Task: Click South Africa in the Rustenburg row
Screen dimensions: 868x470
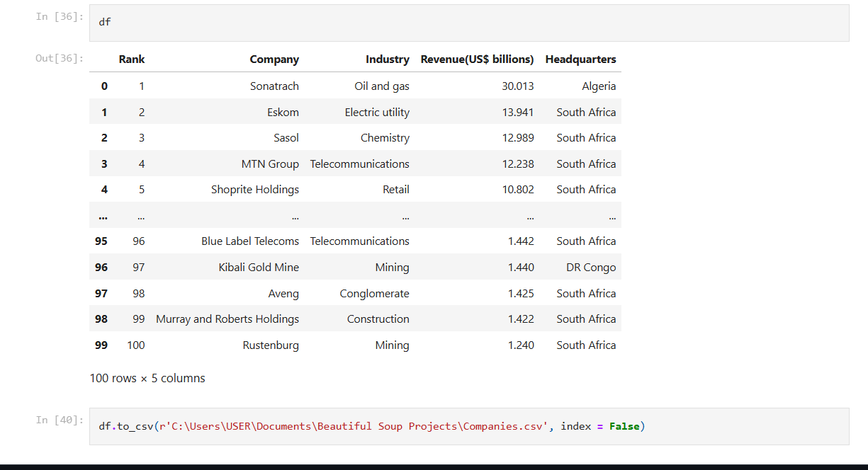Action: coord(586,345)
